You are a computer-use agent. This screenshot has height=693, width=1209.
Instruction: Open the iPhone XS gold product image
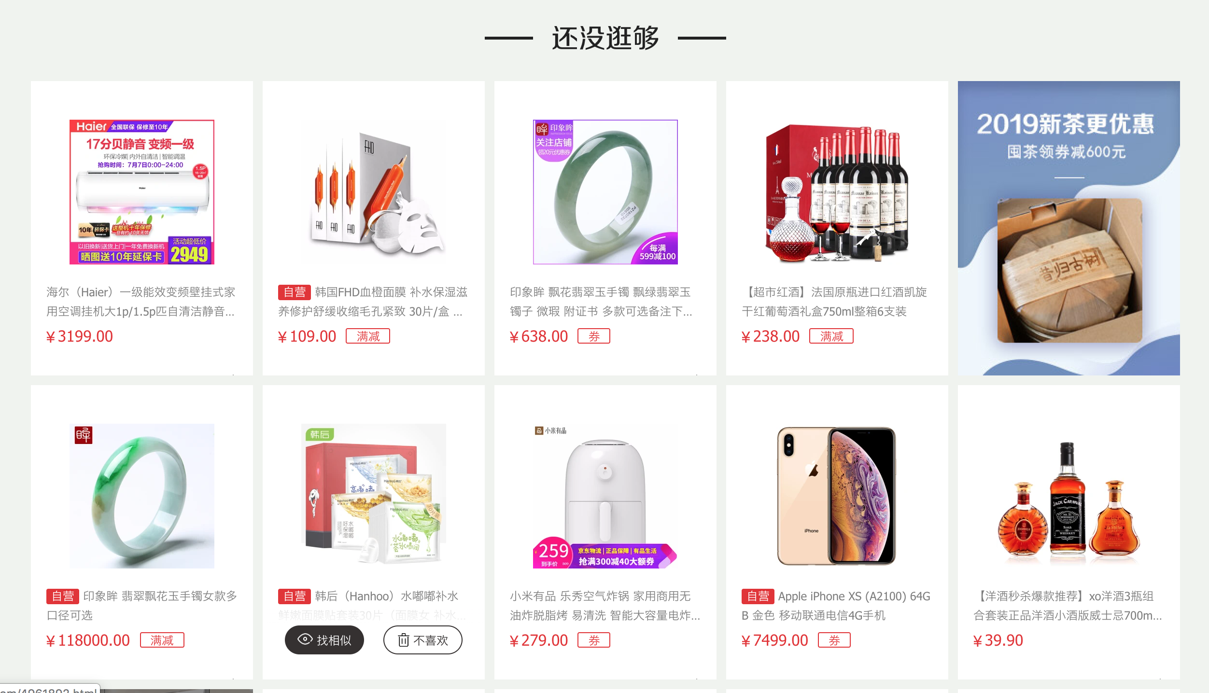[837, 496]
